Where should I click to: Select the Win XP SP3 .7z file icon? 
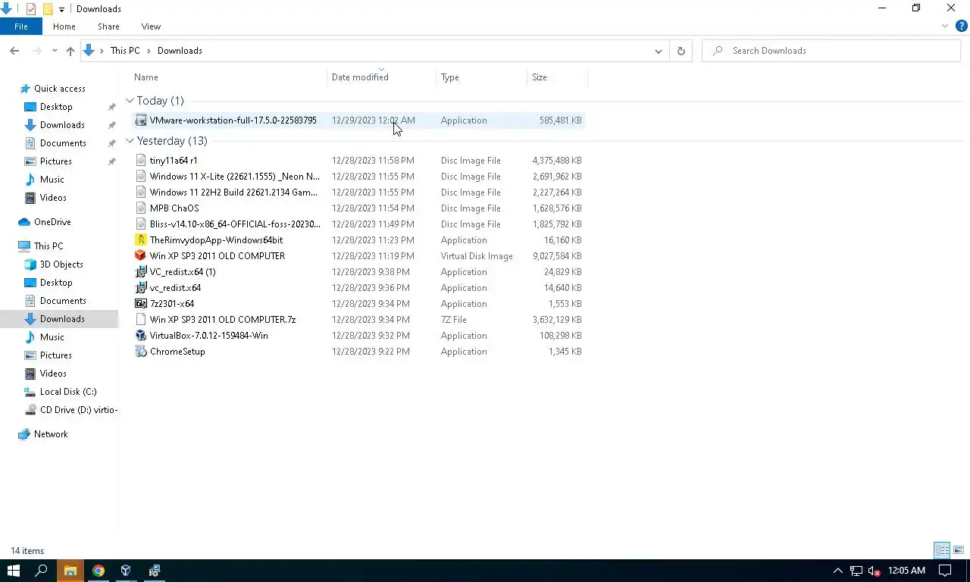[x=141, y=320]
